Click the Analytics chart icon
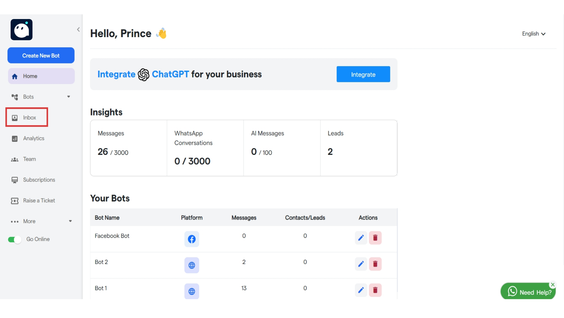This screenshot has width=564, height=318. click(x=15, y=139)
